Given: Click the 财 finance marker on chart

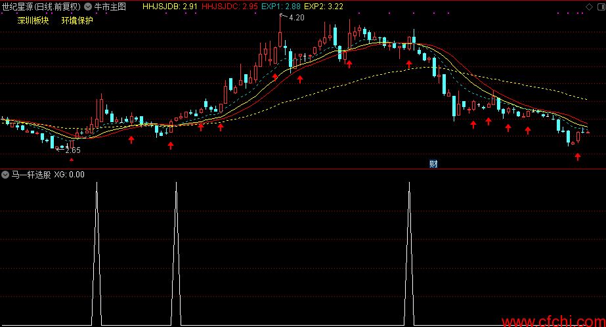Looking at the screenshot, I should [x=433, y=164].
